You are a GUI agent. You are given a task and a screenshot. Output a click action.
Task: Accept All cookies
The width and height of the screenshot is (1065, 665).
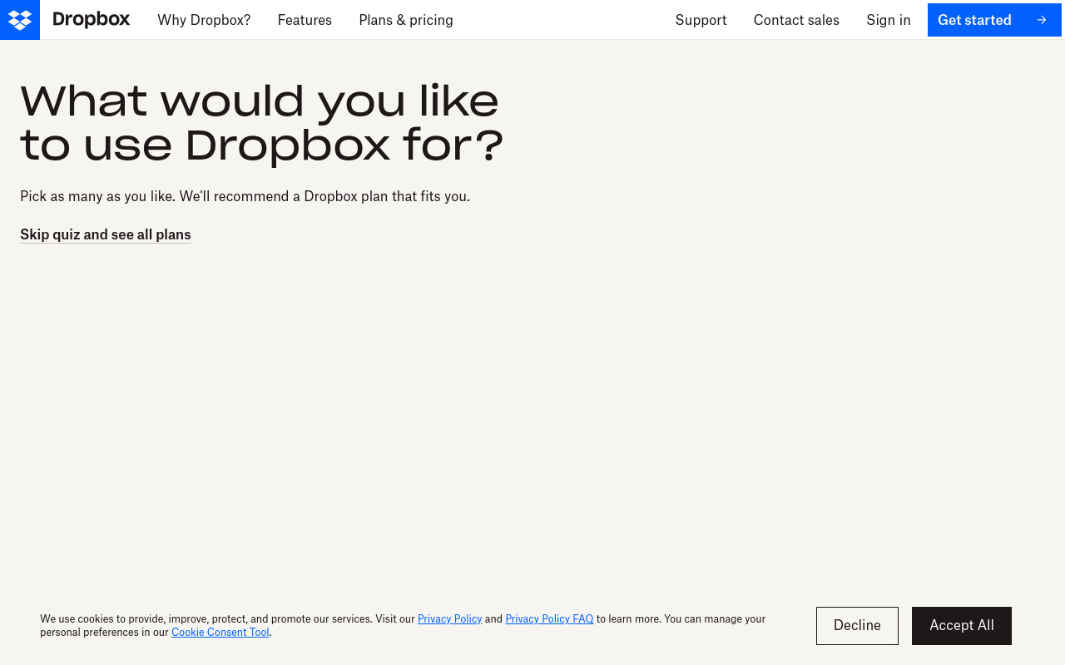pyautogui.click(x=962, y=626)
